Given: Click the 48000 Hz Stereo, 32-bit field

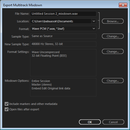Looking at the screenshot, I should click(x=63, y=44).
